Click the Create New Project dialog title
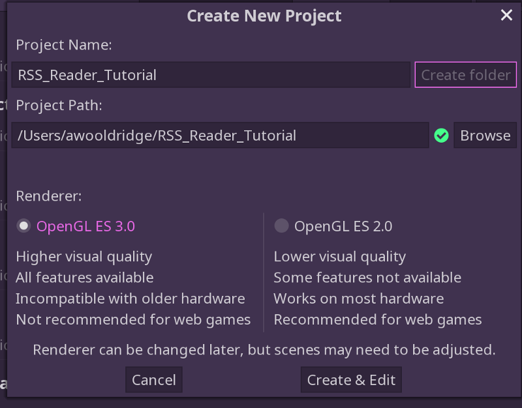Viewport: 522px width, 408px height. point(264,16)
